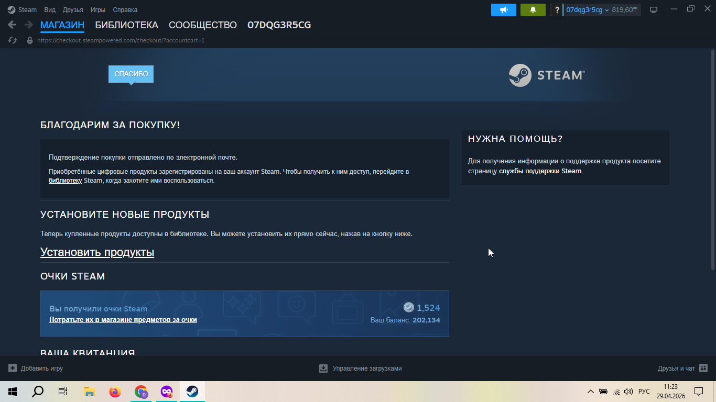Open Chrome from the taskbar

pos(141,392)
